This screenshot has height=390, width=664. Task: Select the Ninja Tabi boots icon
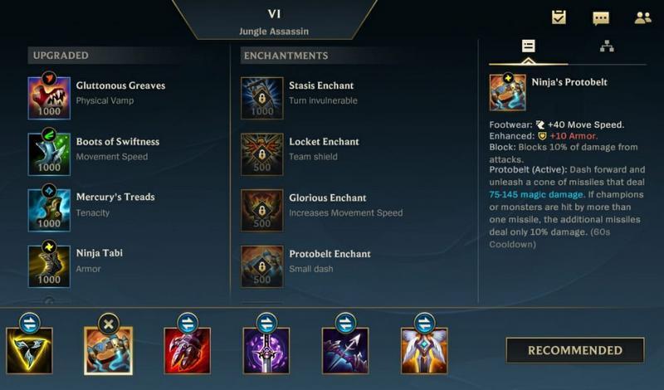49,266
